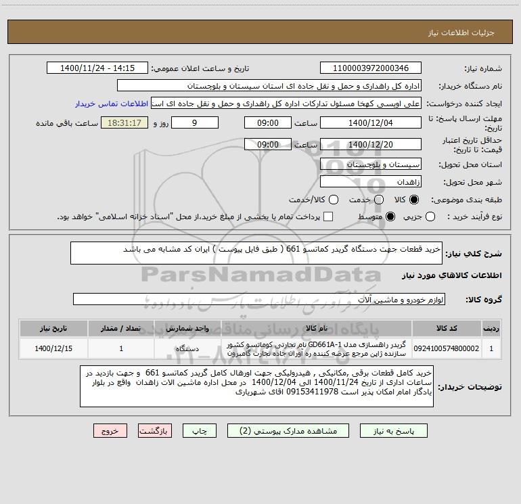The width and height of the screenshot is (521, 504).
Task: Click the ردیف column header
Action: [491, 328]
